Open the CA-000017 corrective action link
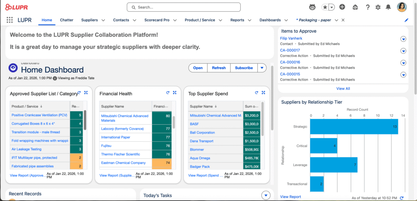The width and height of the screenshot is (417, 201). pyautogui.click(x=290, y=50)
